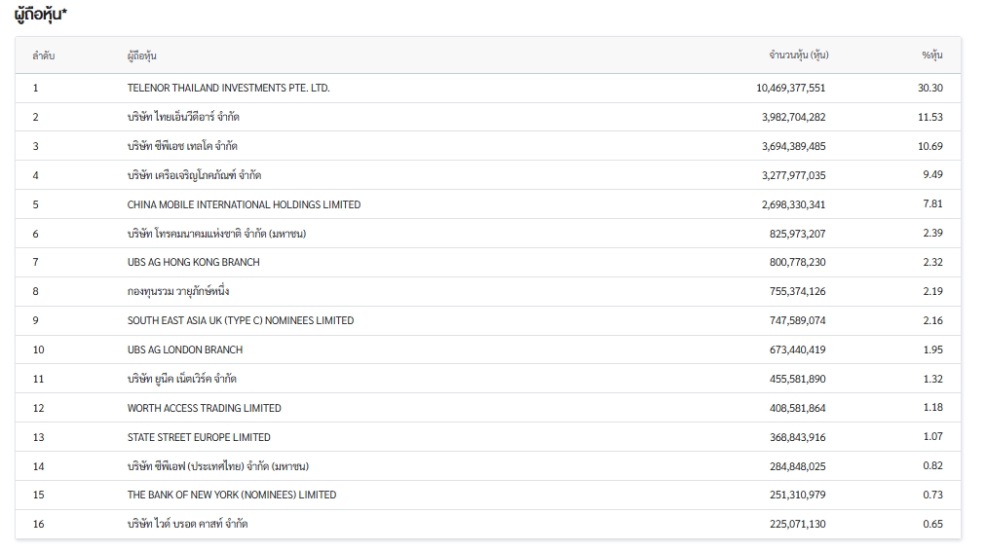Click WORTH ACCESS TRADING LIMITED name
986x551 pixels.
click(204, 408)
